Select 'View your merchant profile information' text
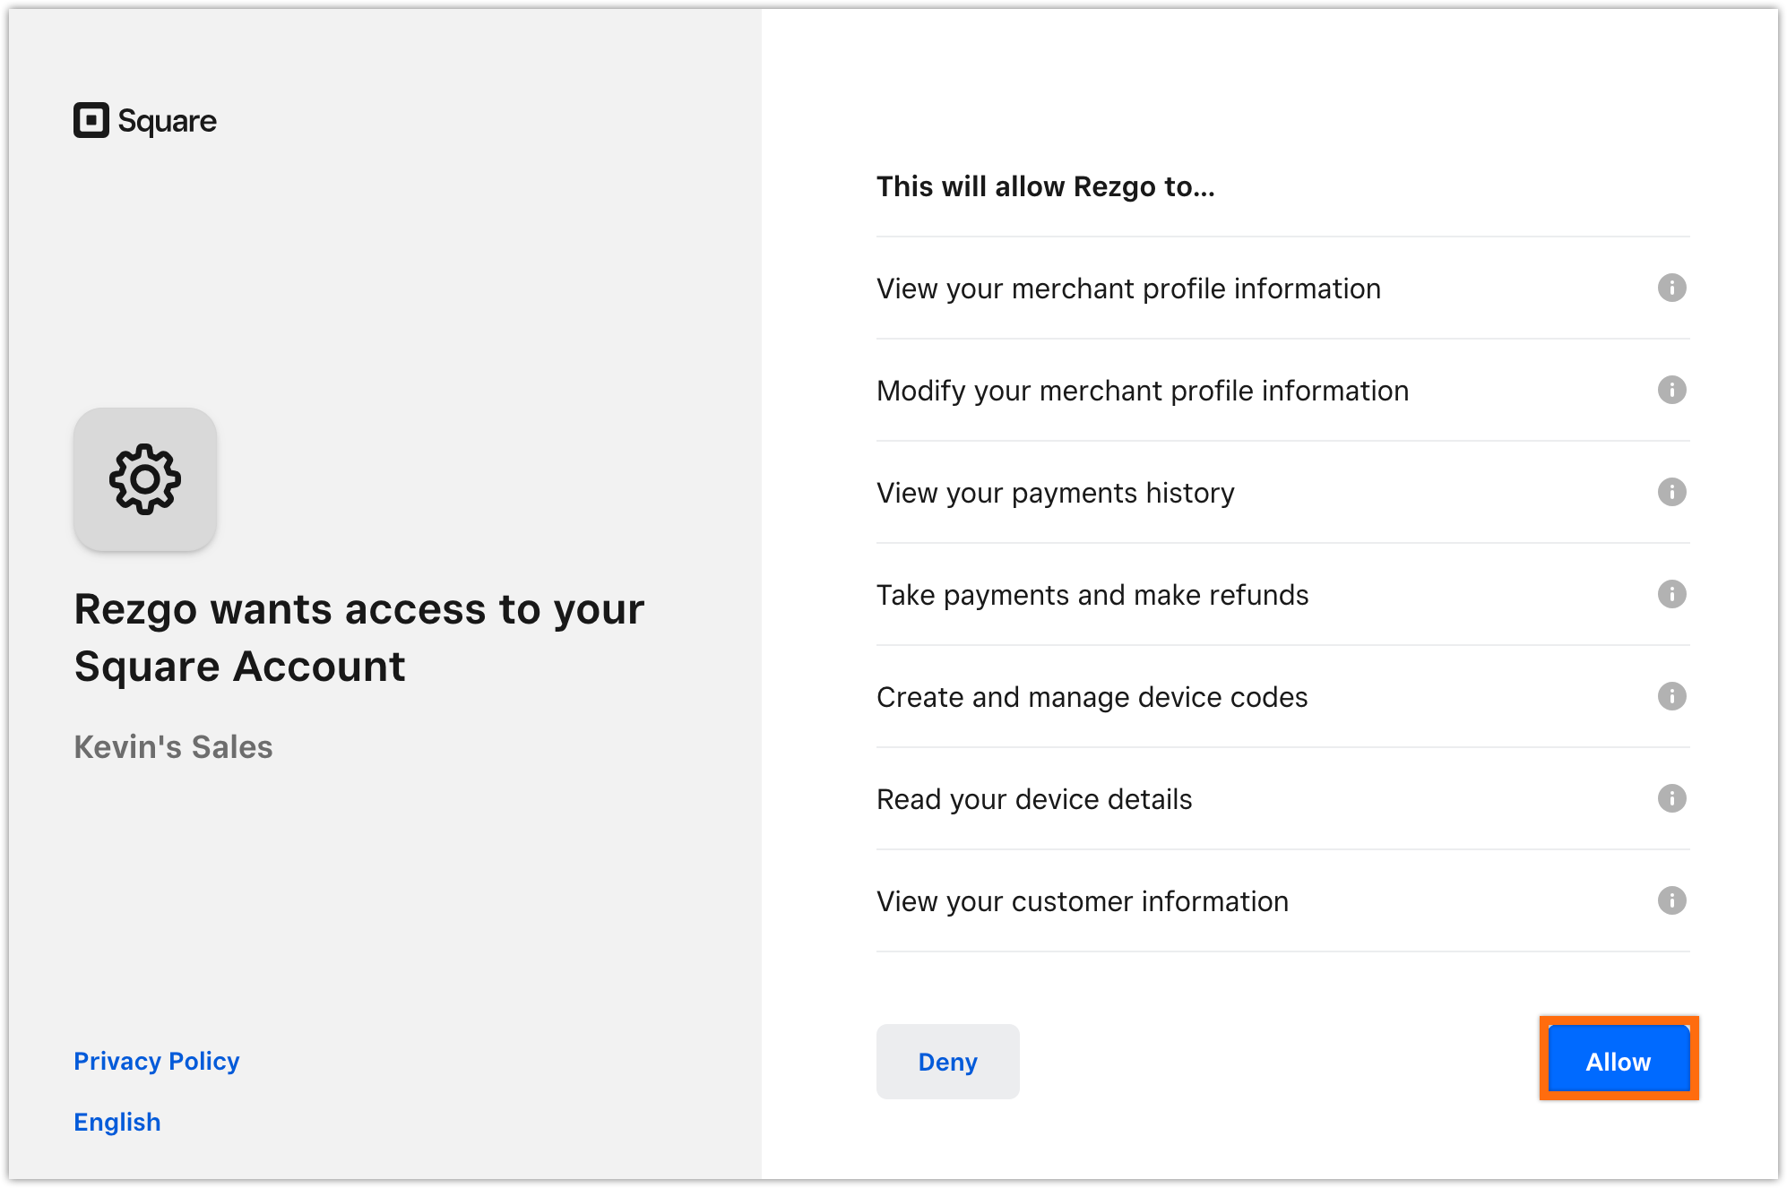The width and height of the screenshot is (1787, 1188). point(1128,288)
